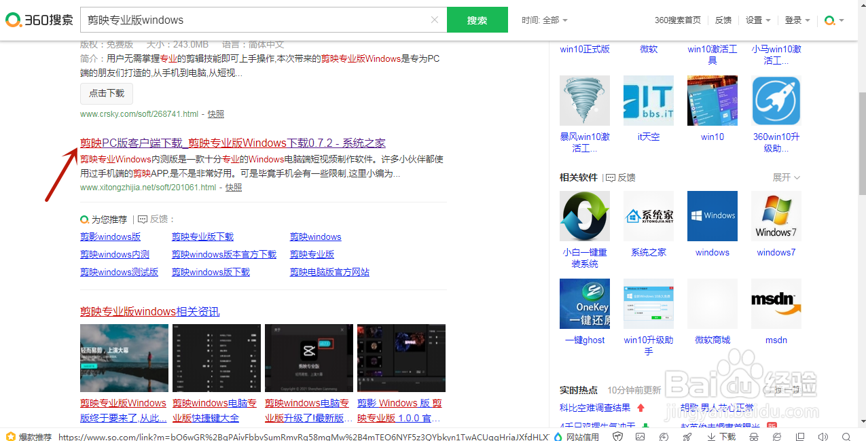Open the dark shortcut-list news thumbnail
This screenshot has width=866, height=441.
pos(217,358)
